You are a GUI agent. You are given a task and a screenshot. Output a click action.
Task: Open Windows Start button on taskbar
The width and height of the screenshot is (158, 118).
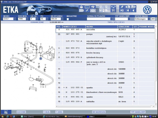2,116
